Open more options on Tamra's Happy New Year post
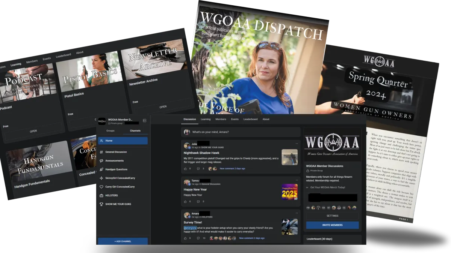This screenshot has height=253, width=451. coord(297,180)
